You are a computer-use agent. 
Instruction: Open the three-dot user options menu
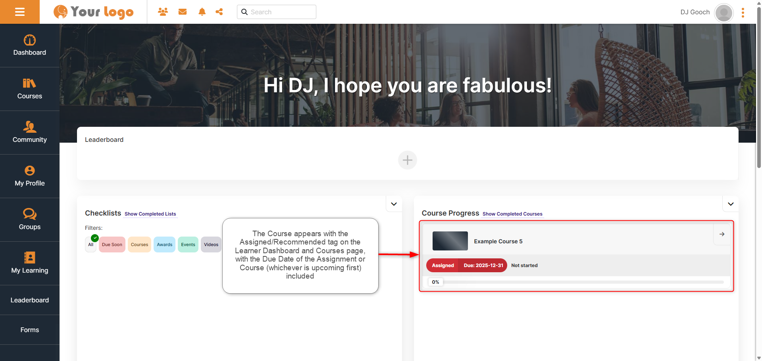tap(743, 13)
